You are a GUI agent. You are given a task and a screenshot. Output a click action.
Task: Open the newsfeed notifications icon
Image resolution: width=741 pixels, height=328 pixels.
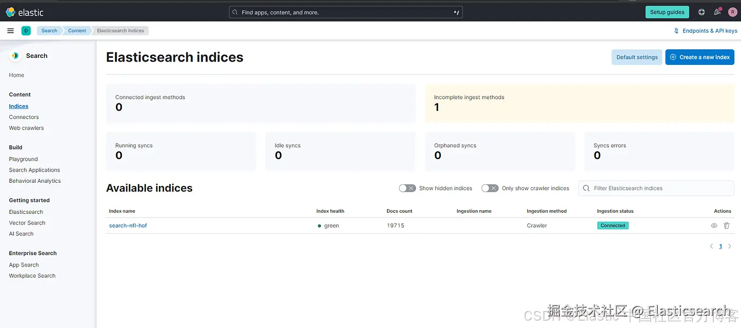click(717, 12)
